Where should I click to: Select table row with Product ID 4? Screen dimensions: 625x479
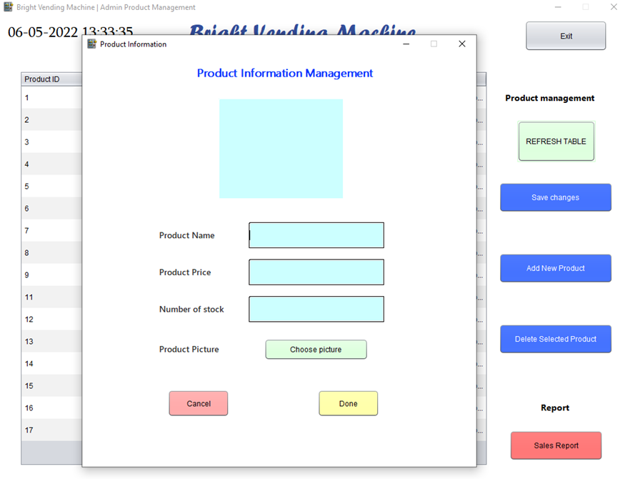[x=52, y=164]
